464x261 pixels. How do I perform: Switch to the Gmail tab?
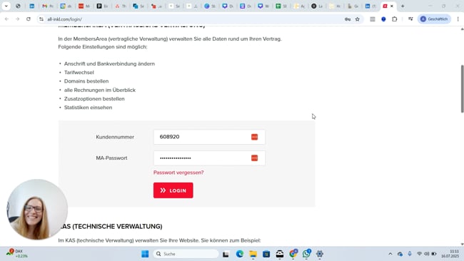coord(48,6)
